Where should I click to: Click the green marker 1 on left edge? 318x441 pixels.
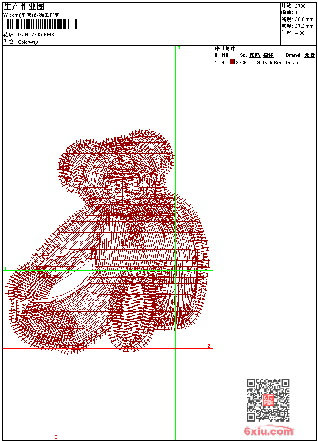[5, 268]
